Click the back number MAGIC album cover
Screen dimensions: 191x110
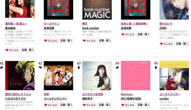(x=97, y=10)
